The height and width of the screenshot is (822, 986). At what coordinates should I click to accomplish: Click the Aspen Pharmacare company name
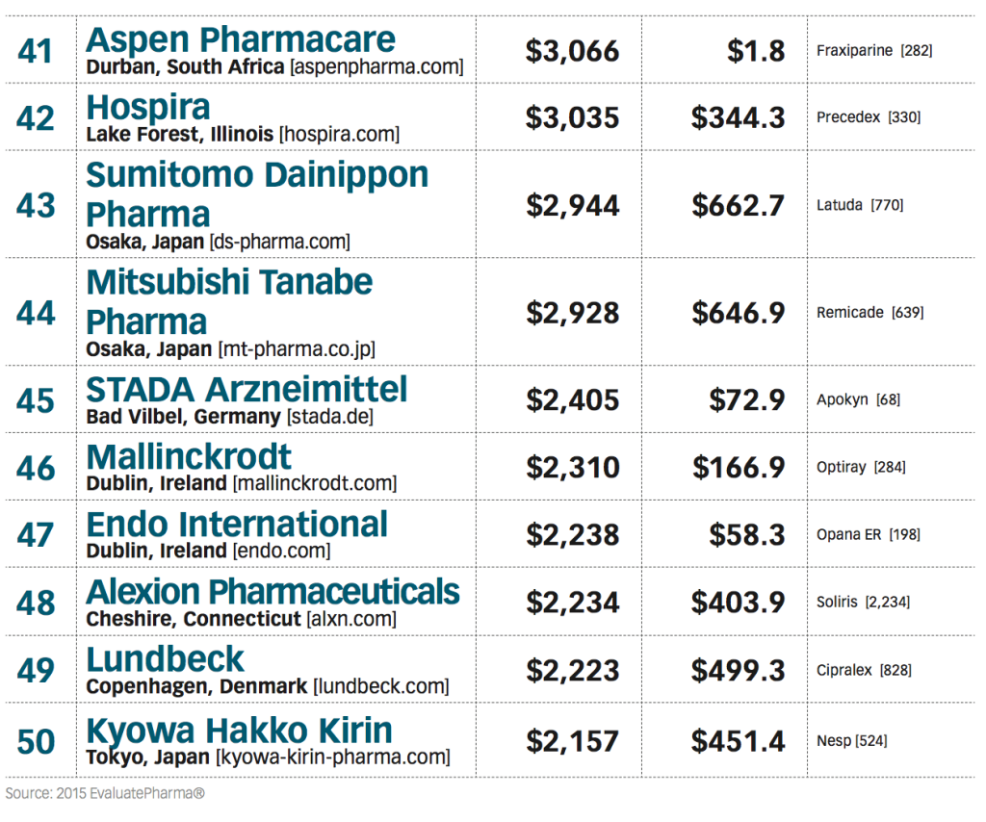click(x=240, y=39)
